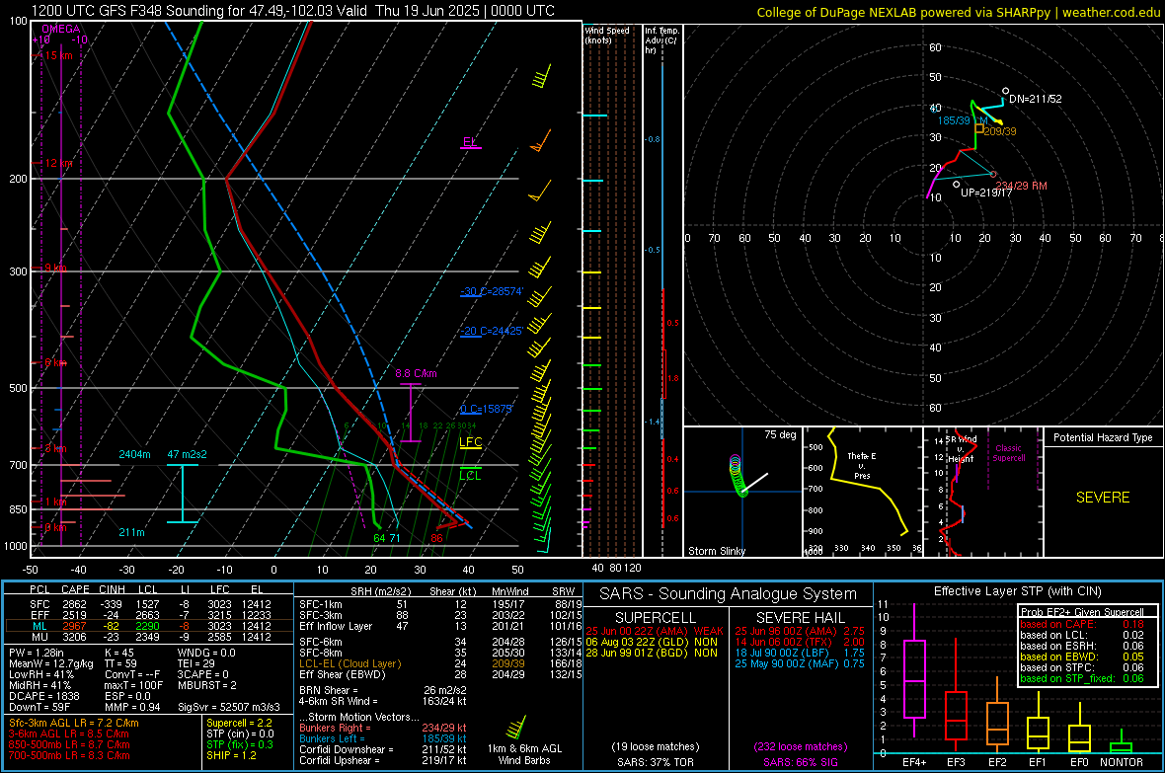Click the -30 C=28574' height label
1165x773 pixels.
[x=491, y=291]
